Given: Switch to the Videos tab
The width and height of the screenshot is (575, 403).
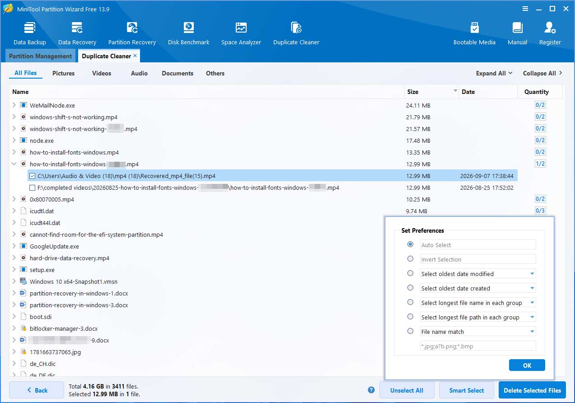Looking at the screenshot, I should point(102,73).
